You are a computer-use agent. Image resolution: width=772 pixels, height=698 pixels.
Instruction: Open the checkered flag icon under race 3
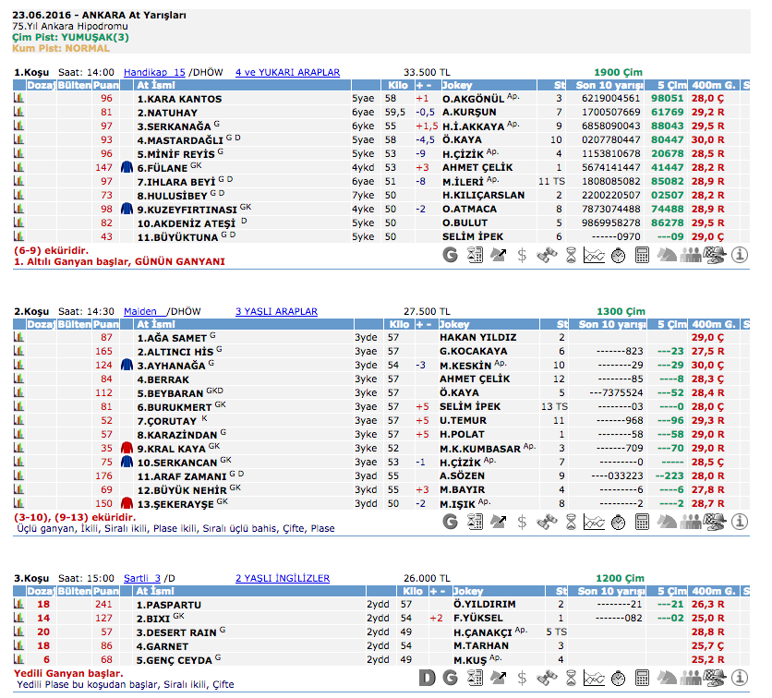point(715,679)
